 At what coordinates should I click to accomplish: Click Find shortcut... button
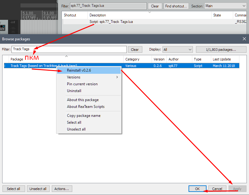tap(176, 6)
